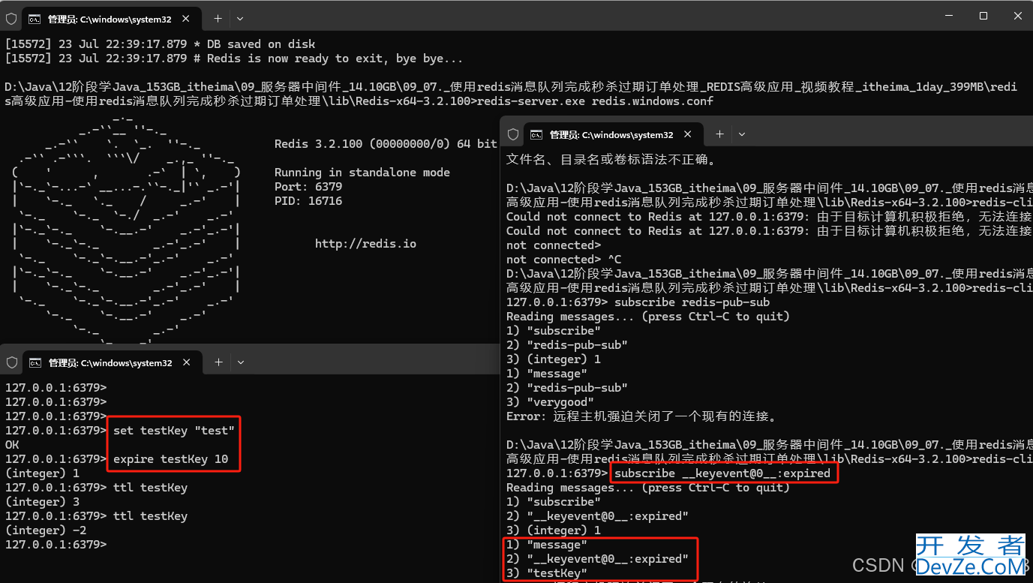1033x583 pixels.
Task: Click the "http://redis.io" text
Action: (365, 244)
